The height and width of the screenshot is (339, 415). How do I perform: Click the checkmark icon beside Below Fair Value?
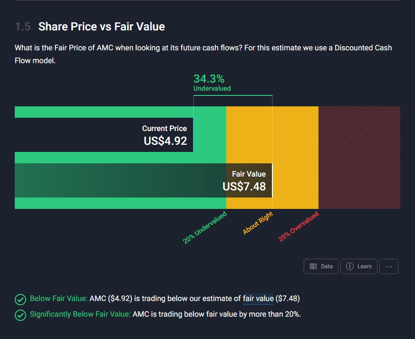tap(20, 299)
